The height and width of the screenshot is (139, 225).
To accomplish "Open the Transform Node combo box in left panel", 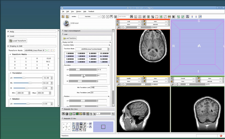I will pyautogui.click(x=35, y=51).
